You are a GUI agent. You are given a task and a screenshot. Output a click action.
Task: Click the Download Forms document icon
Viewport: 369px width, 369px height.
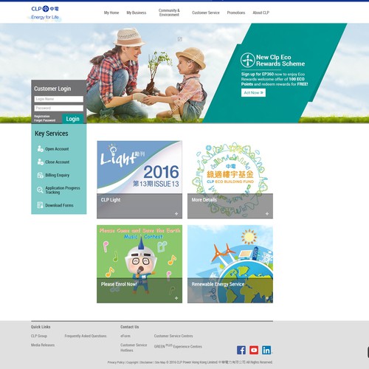[x=40, y=205]
